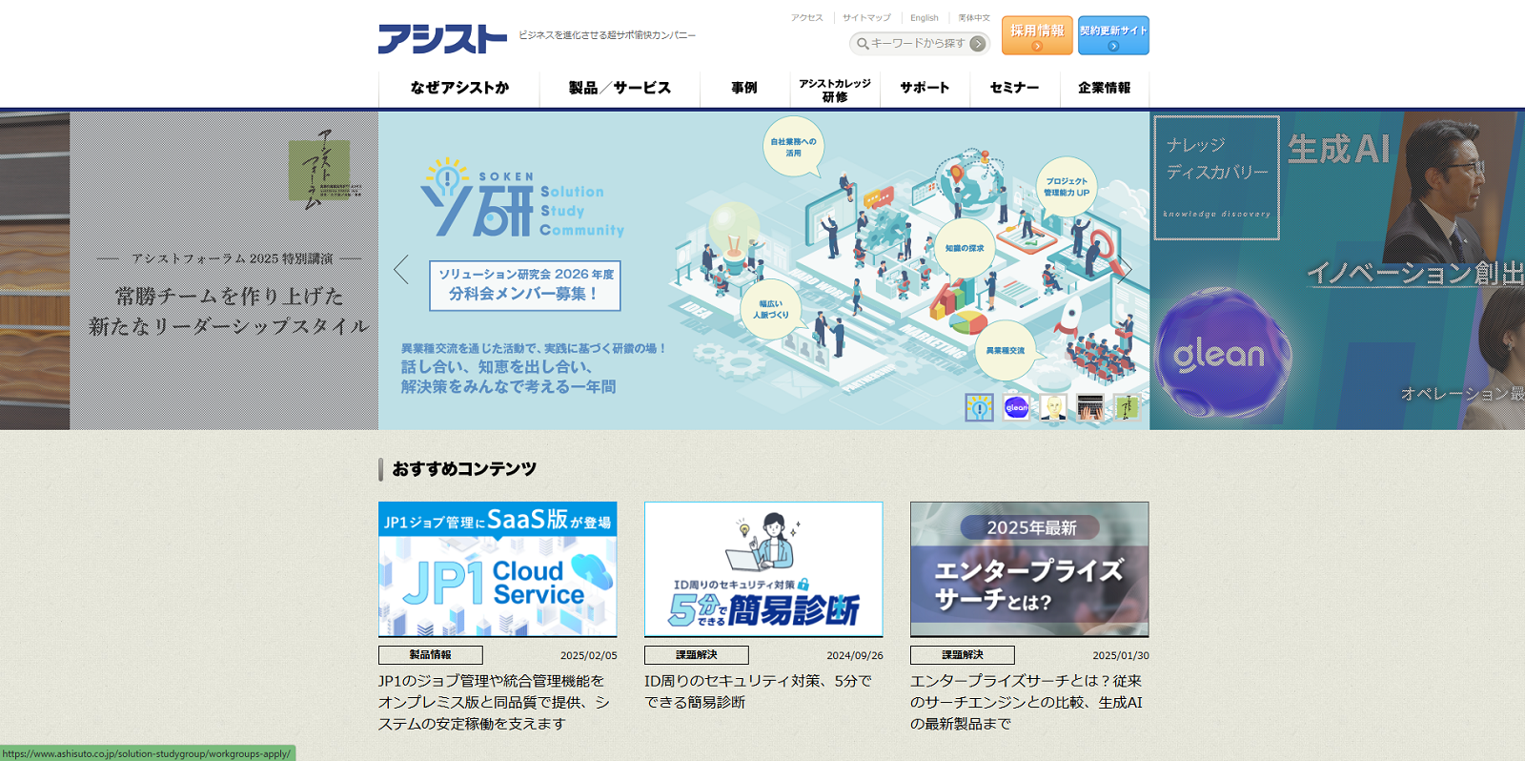
Task: Click the アクセス link
Action: pyautogui.click(x=806, y=18)
